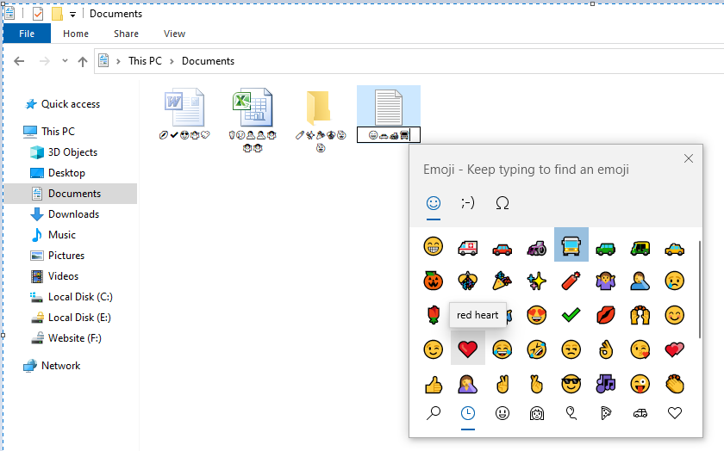Screen dimensions: 724x451
Task: Choose the OK hand emoji
Action: (605, 349)
